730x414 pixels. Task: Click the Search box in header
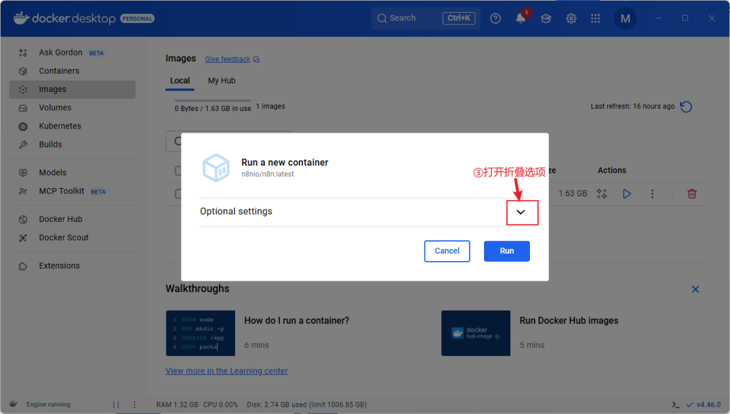click(x=426, y=18)
